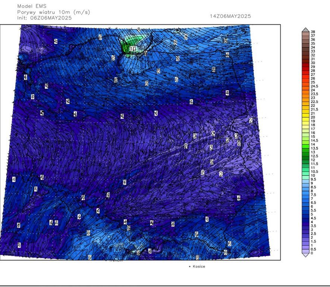Click the '10' contour label in green gust area
The height and width of the screenshot is (287, 330).
click(x=133, y=49)
